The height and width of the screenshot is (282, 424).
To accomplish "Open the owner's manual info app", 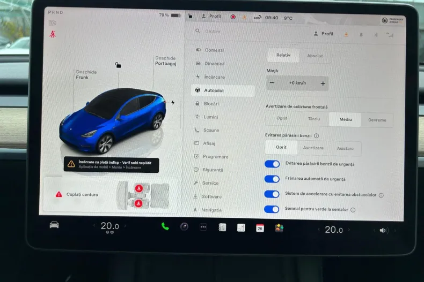I will pyautogui.click(x=222, y=227).
